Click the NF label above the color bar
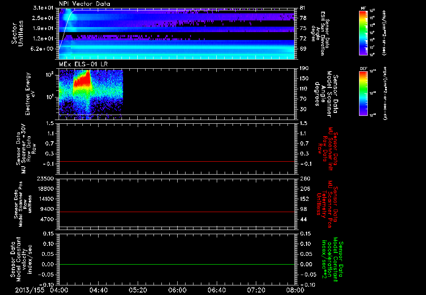Image resolution: width=426 pixels, height=295 pixels. (x=363, y=8)
